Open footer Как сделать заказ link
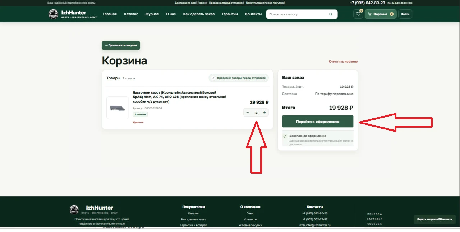The height and width of the screenshot is (232, 460). 193,219
